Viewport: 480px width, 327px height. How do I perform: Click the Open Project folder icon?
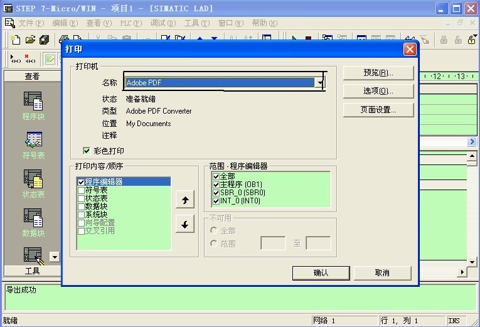click(30, 40)
